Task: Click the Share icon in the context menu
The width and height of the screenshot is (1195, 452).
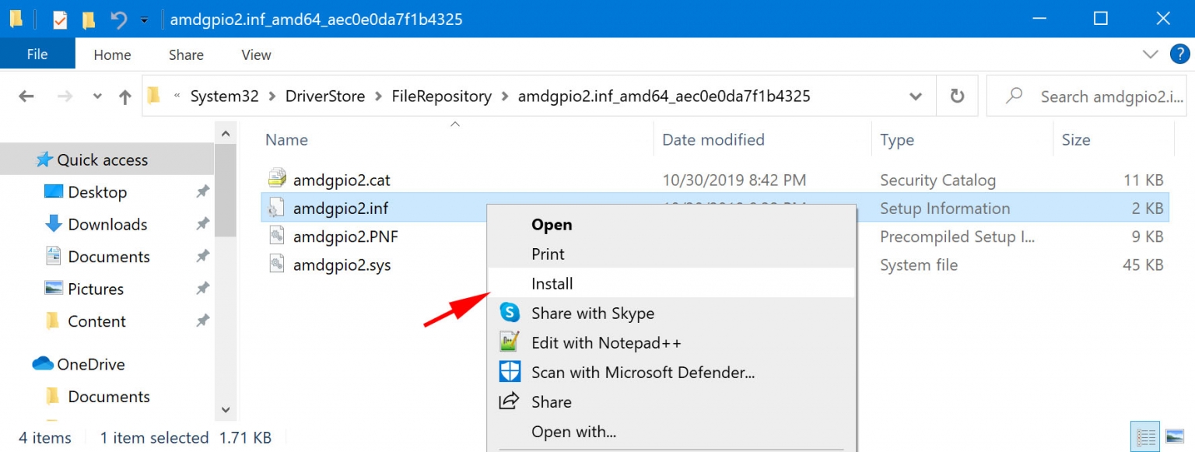Action: coord(509,401)
